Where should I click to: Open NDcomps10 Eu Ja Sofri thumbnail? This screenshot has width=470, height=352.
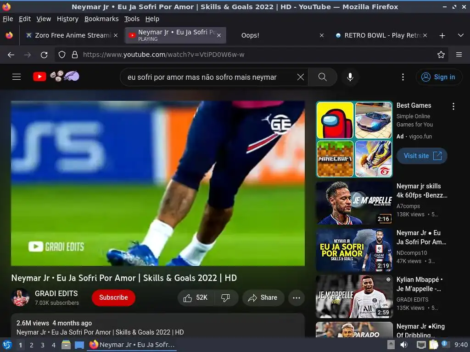click(x=354, y=250)
